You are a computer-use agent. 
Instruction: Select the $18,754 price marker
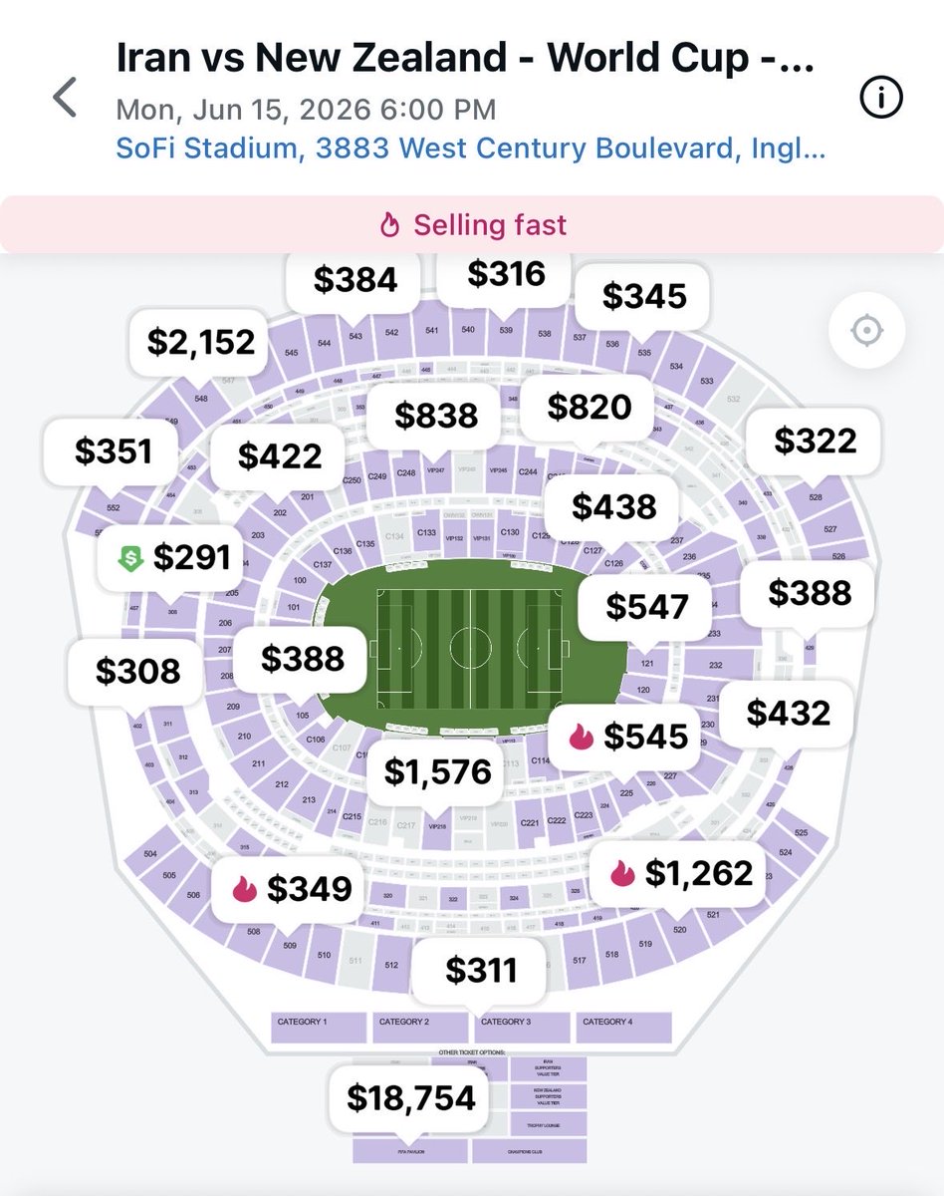click(x=411, y=1098)
